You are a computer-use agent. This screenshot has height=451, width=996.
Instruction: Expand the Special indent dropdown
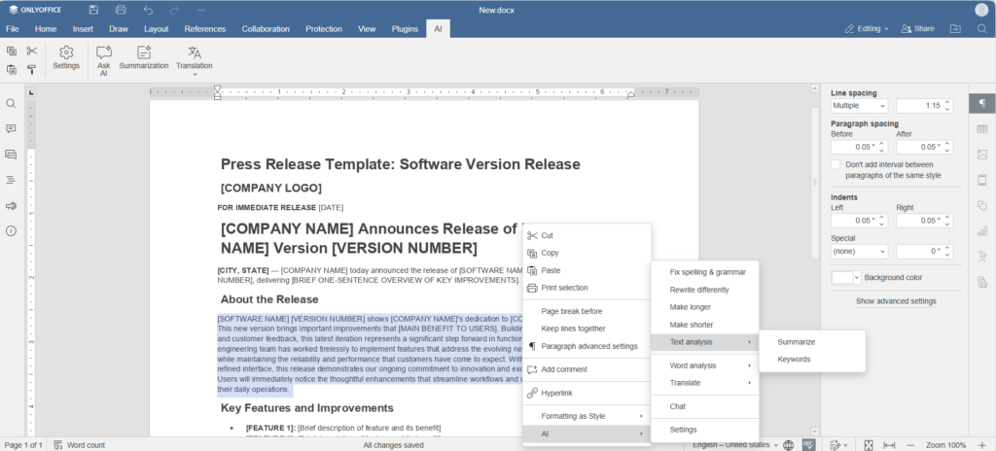point(859,251)
